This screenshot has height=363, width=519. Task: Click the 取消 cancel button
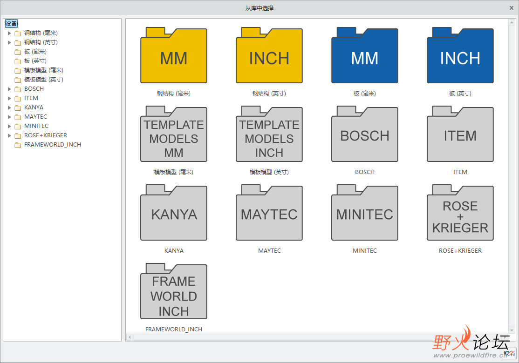coord(509,353)
